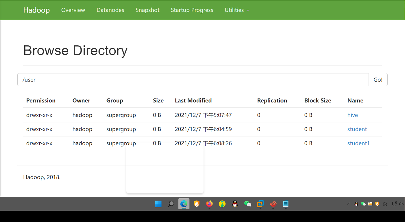Click the Permission column header
This screenshot has width=405, height=222.
(41, 100)
